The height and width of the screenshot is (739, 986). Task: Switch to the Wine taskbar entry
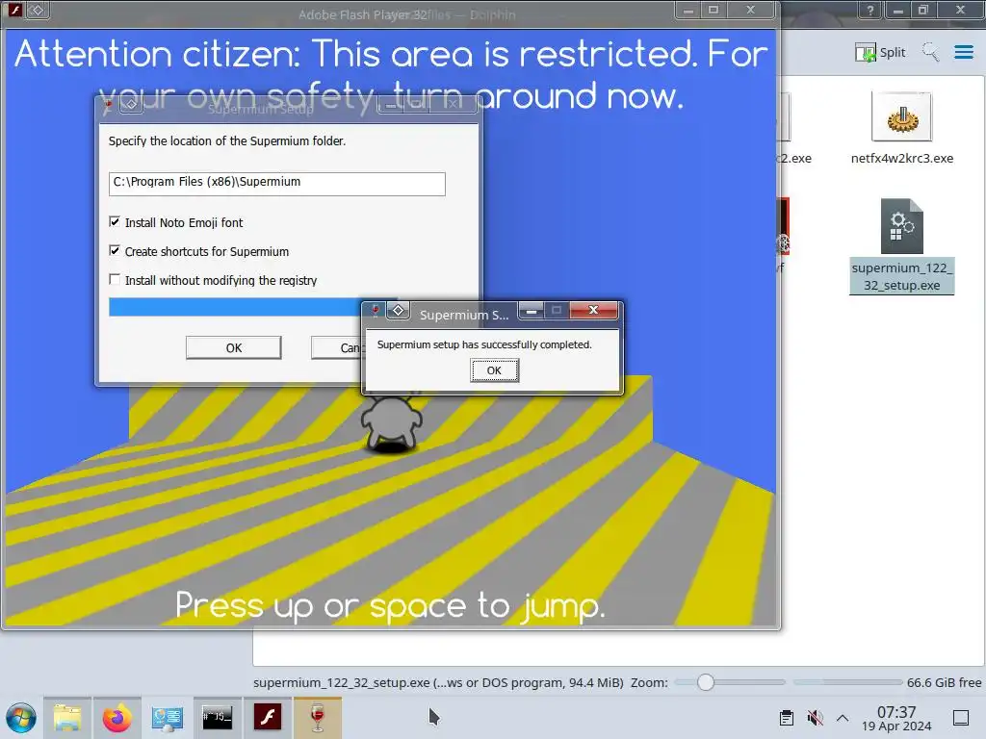tap(318, 718)
